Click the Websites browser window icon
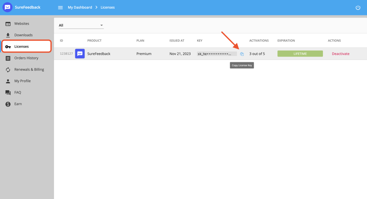 (8, 24)
